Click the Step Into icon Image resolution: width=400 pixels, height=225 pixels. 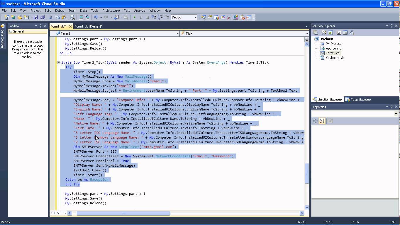(154, 17)
